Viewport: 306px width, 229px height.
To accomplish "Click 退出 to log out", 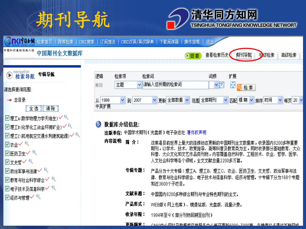I will pyautogui.click(x=210, y=42).
